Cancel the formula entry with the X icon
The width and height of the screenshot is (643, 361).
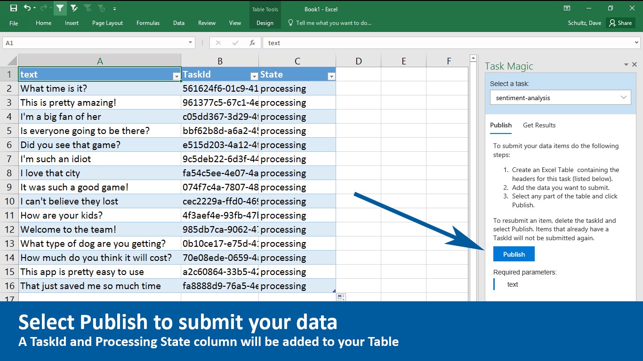point(218,43)
